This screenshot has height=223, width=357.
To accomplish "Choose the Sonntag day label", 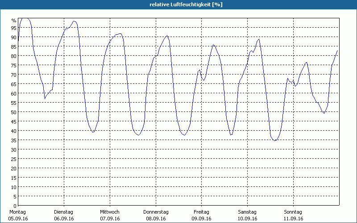I will coord(293,212).
